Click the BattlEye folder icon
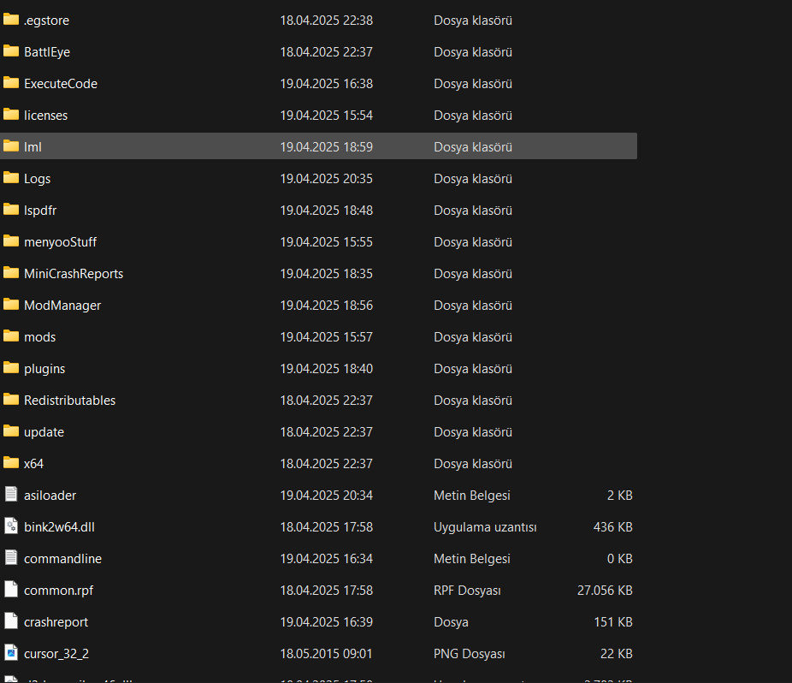The image size is (792, 683). (x=11, y=51)
